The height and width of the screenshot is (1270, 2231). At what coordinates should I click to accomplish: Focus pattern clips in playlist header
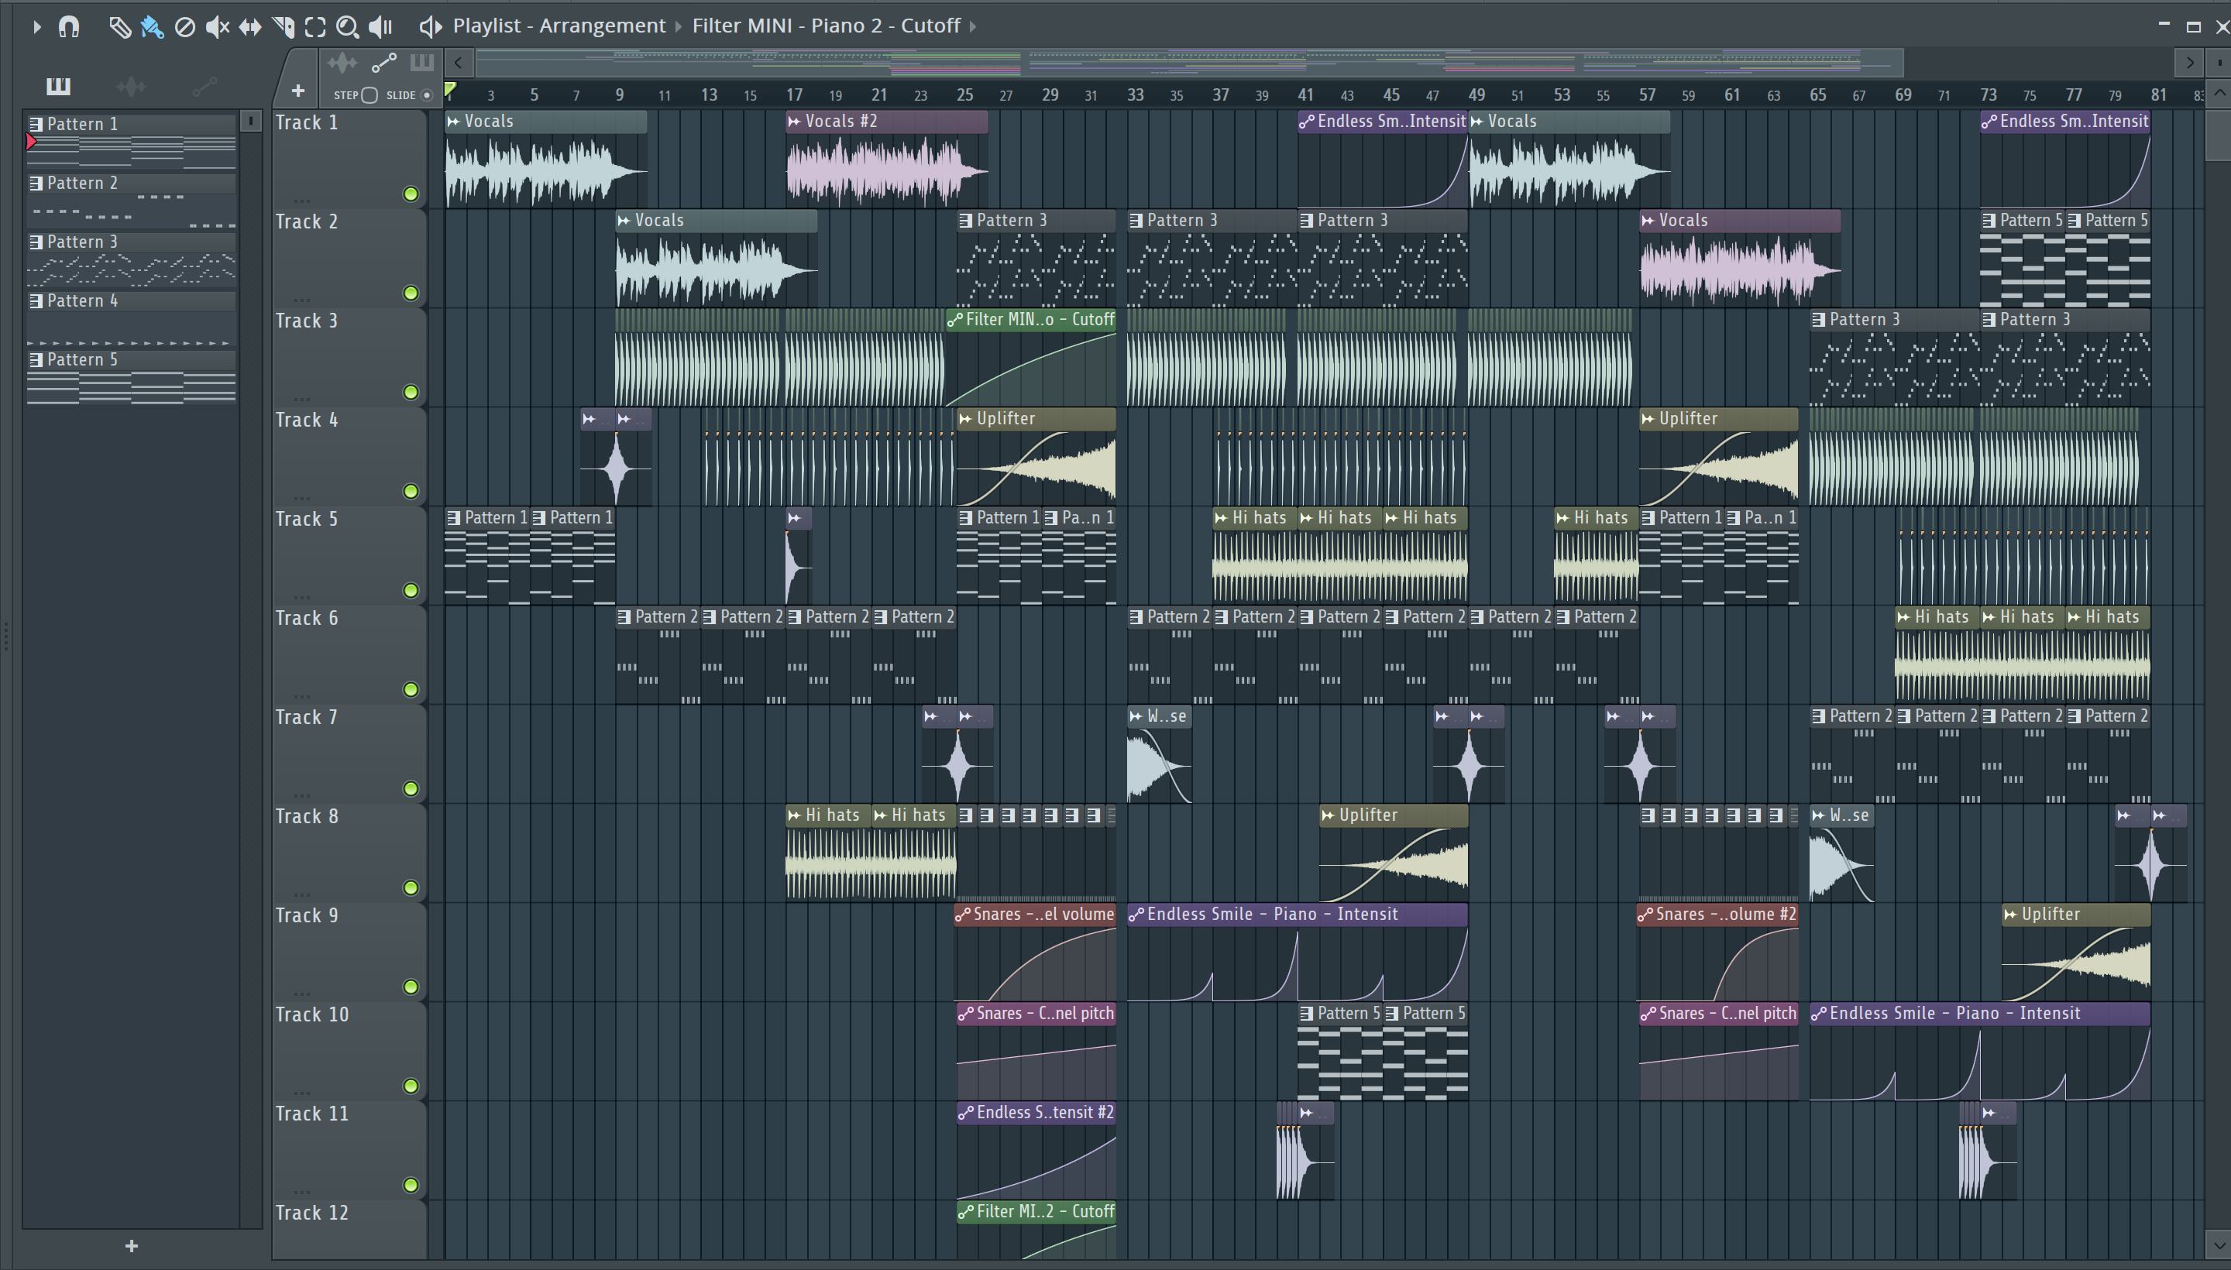coord(422,62)
